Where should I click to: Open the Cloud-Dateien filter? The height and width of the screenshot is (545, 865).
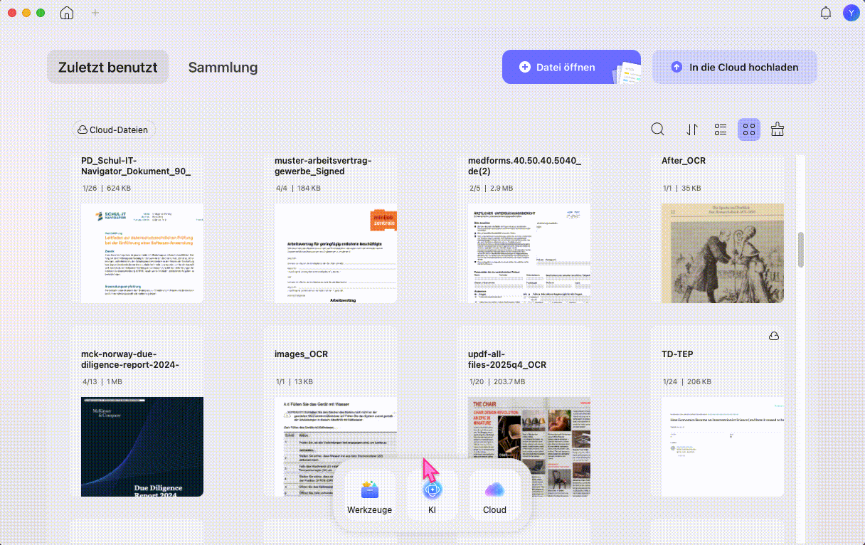(114, 130)
